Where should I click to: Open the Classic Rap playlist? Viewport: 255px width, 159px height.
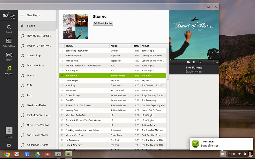pyautogui.click(x=37, y=55)
